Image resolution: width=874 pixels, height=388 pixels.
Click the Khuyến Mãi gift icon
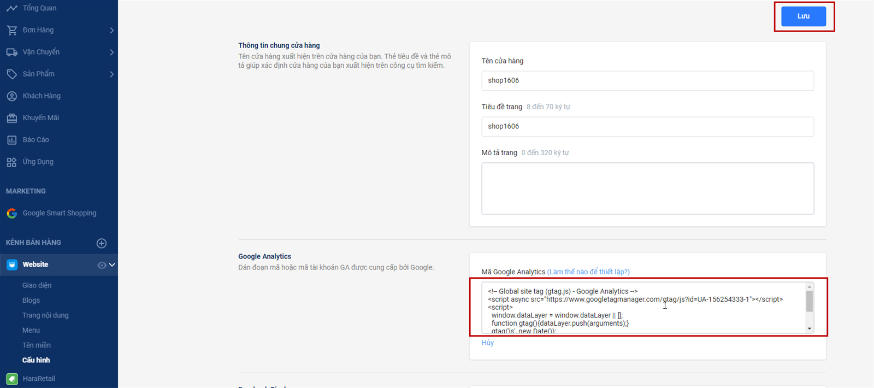click(11, 117)
